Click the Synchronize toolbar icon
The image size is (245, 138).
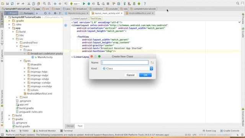(12, 3)
